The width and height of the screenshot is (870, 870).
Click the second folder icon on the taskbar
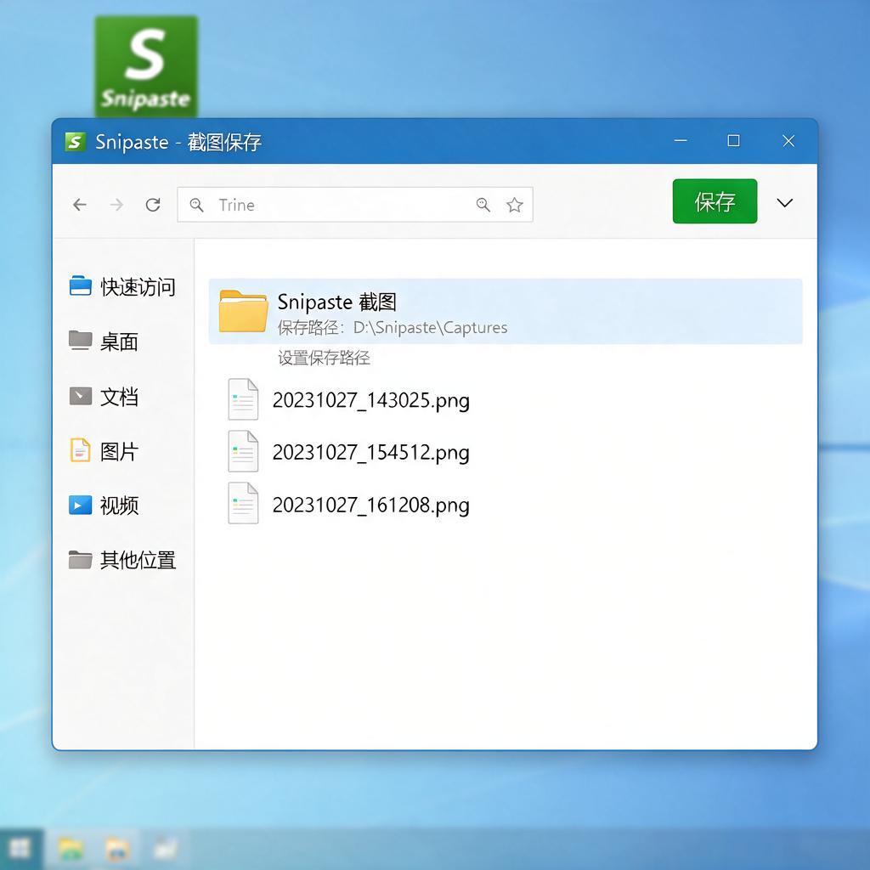pos(117,849)
